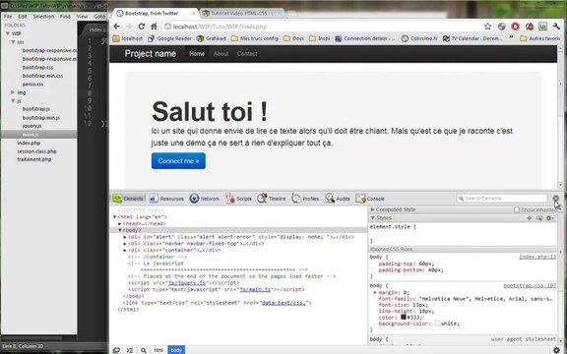Click the Project name brand link

pyautogui.click(x=151, y=53)
